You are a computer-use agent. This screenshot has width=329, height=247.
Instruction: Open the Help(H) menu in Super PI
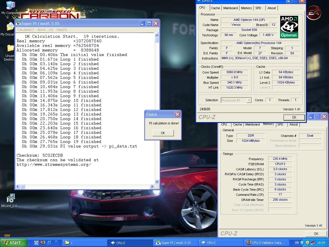[x=62, y=30]
